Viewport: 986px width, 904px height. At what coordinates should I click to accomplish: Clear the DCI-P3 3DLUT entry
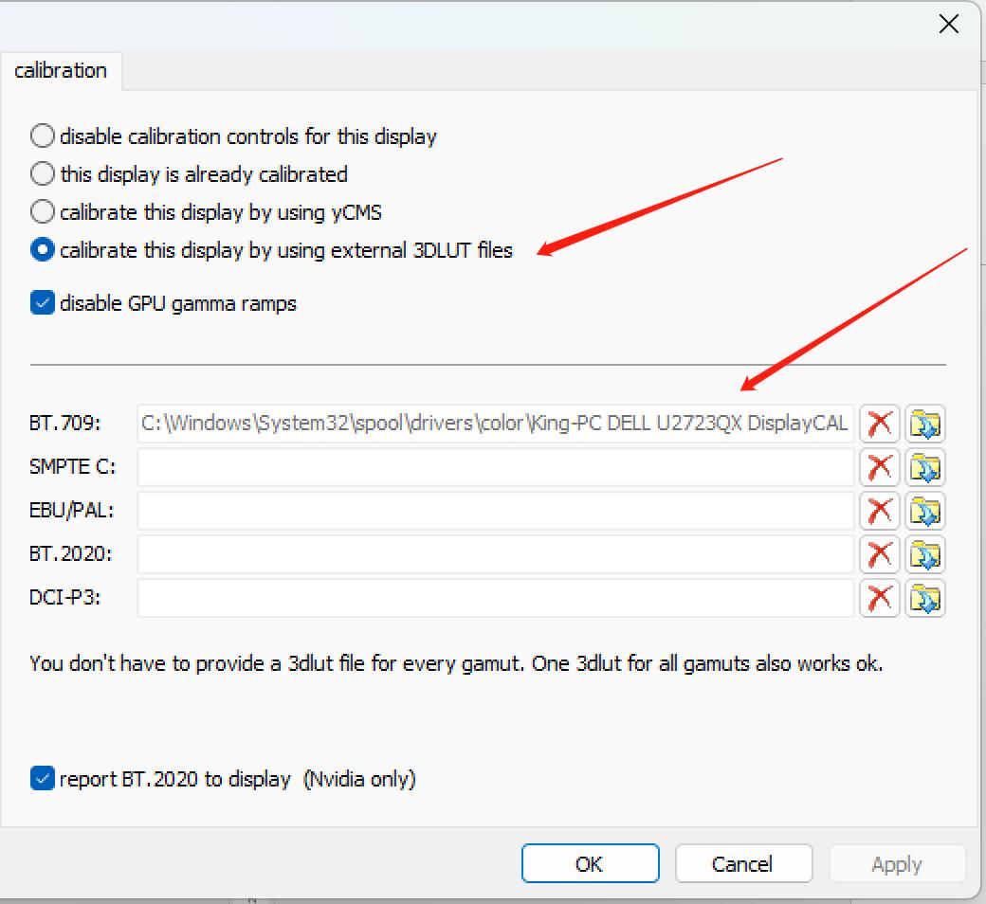(880, 597)
